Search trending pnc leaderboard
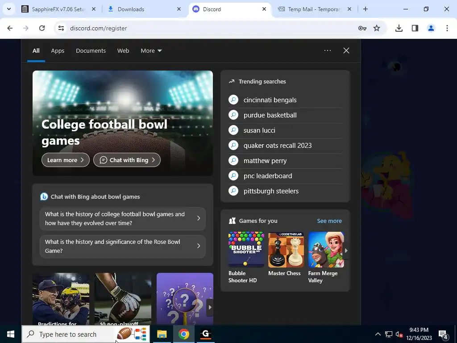Screen dimensions: 457x343 tap(285, 176)
